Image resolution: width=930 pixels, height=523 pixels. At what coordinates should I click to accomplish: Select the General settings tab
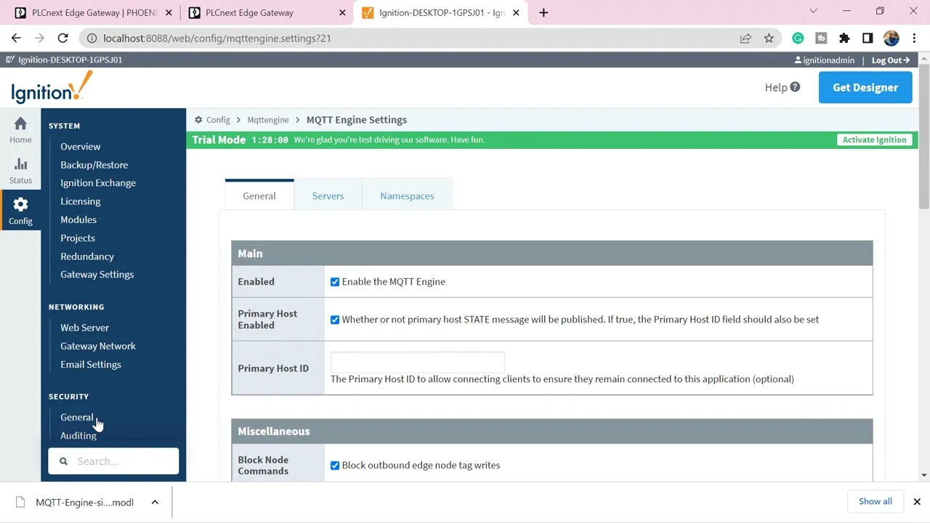(x=259, y=195)
